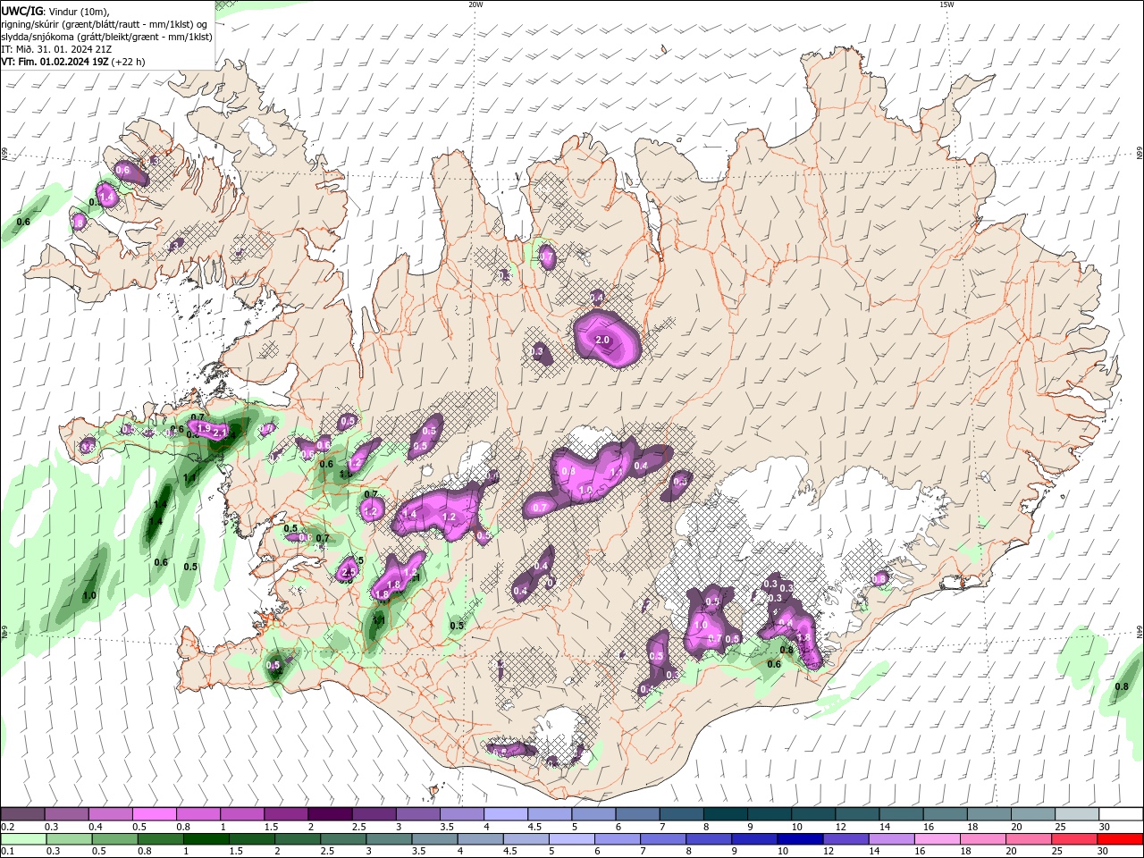
Task: Click the 'VT: Fim. 01.02.2024 19Z' valid time
Action: (55, 62)
